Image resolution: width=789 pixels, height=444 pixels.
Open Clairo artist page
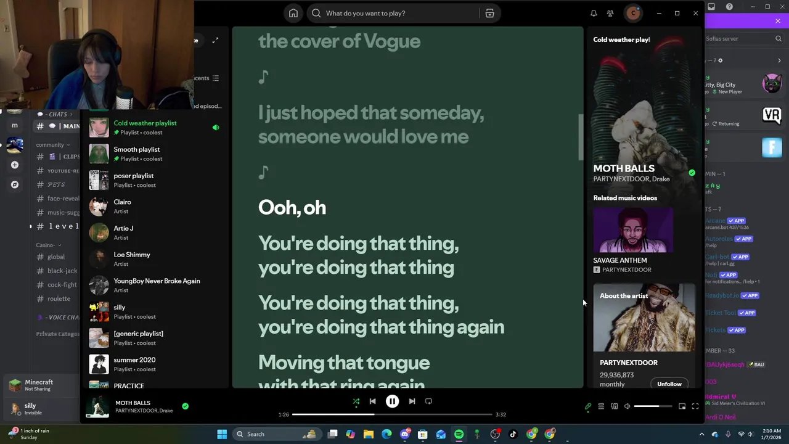click(154, 207)
